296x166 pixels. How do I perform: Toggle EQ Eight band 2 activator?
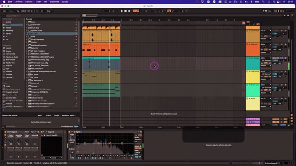click(86, 158)
